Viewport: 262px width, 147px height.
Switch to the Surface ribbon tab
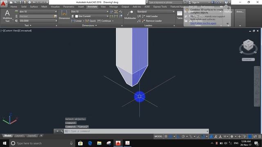34,7
